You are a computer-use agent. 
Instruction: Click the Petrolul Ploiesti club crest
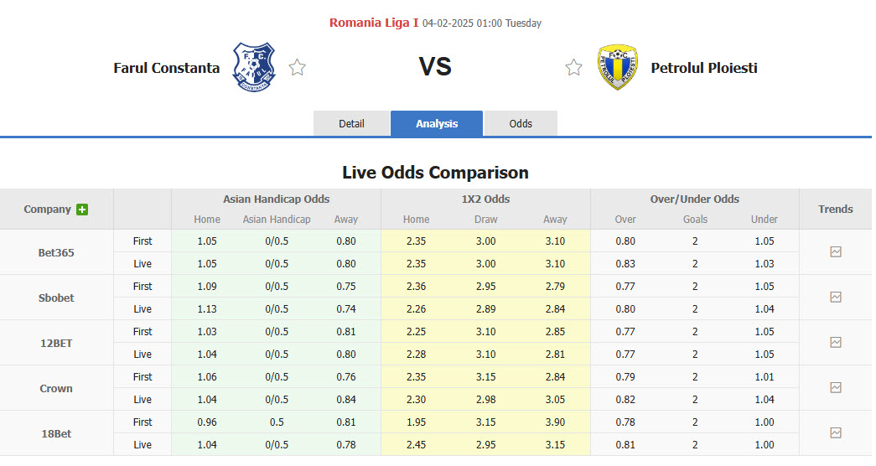(x=617, y=67)
